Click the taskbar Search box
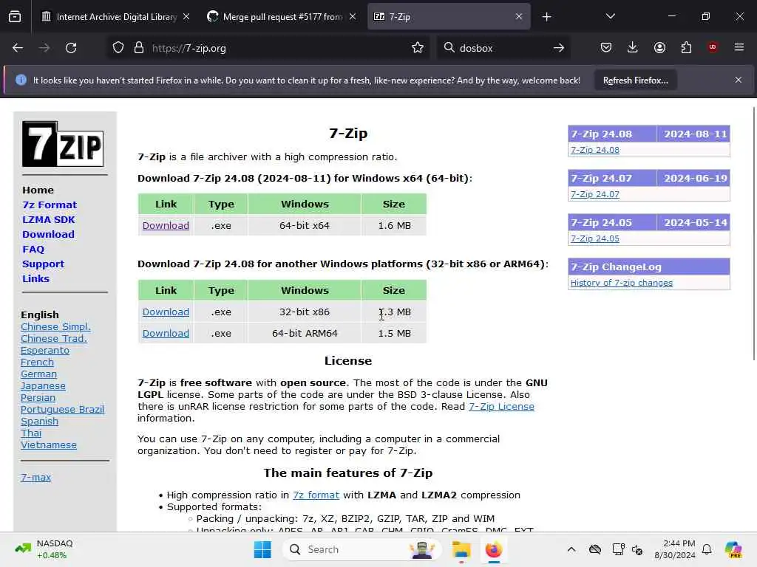757x567 pixels. [x=362, y=549]
